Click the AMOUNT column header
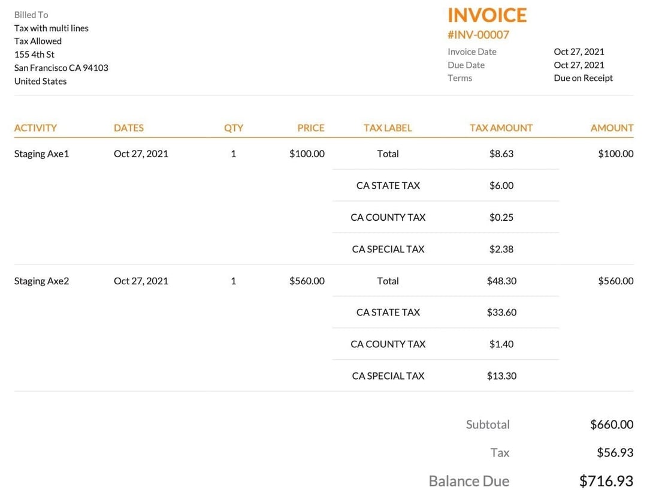Image resolution: width=671 pixels, height=490 pixels. point(612,128)
